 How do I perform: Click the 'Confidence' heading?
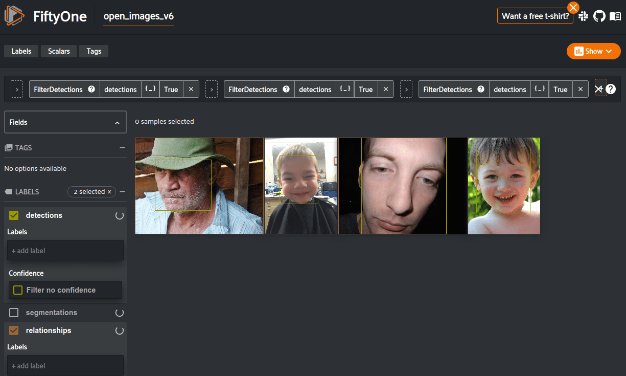coord(26,273)
